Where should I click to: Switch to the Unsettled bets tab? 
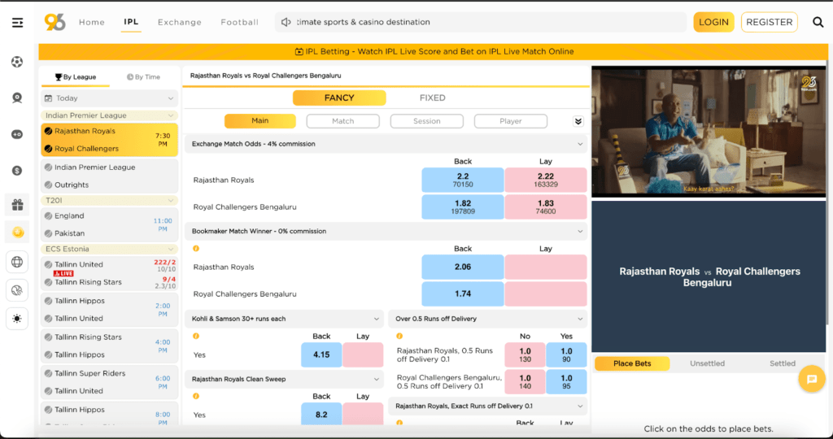(707, 363)
